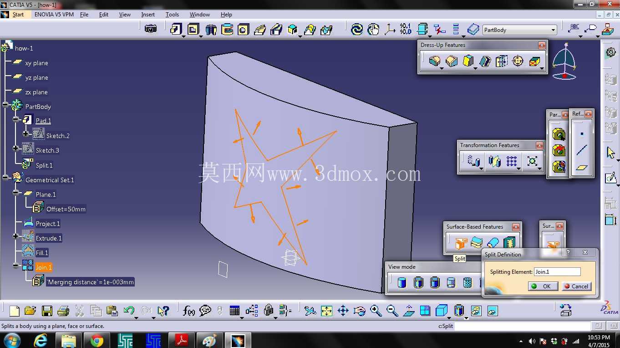The width and height of the screenshot is (620, 348).
Task: Click the Undo icon
Action: pyautogui.click(x=129, y=311)
